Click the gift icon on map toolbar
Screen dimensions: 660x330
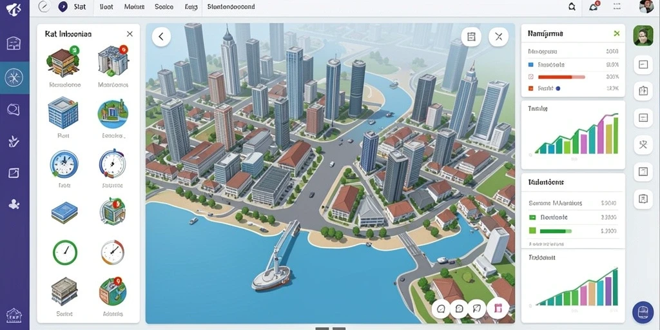tap(498, 309)
